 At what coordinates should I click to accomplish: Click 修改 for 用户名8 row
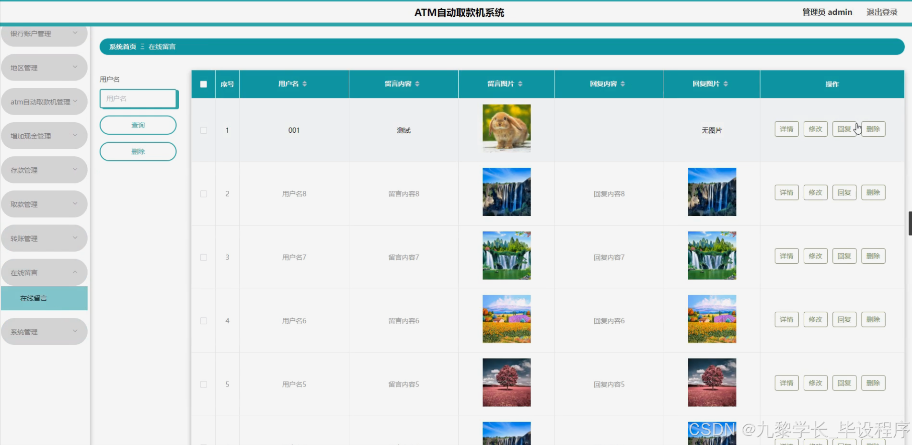point(815,193)
